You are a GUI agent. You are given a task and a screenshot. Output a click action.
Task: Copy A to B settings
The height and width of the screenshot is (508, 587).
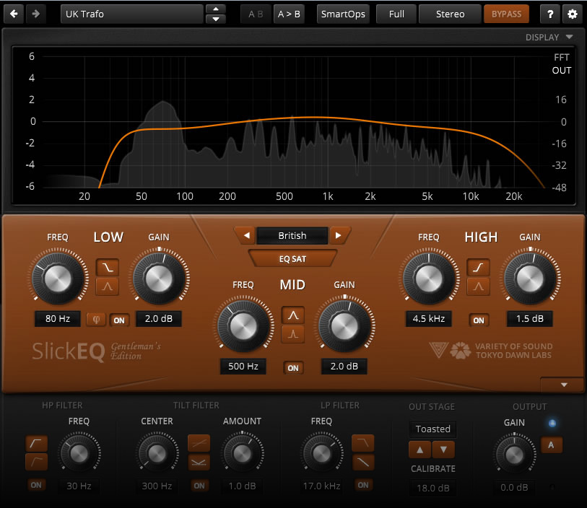pyautogui.click(x=289, y=14)
